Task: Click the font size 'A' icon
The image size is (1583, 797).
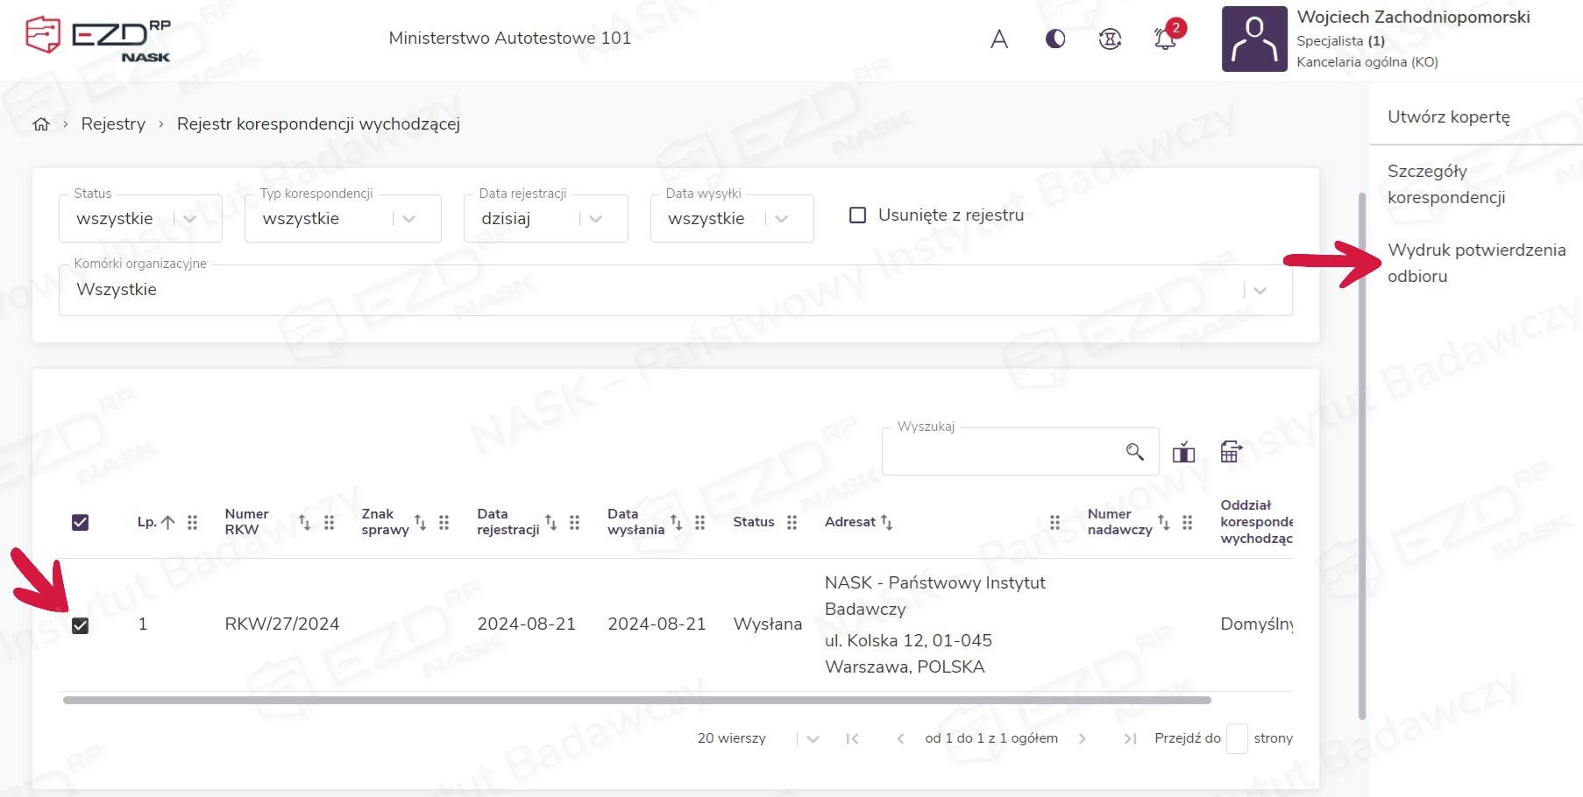Action: click(999, 39)
